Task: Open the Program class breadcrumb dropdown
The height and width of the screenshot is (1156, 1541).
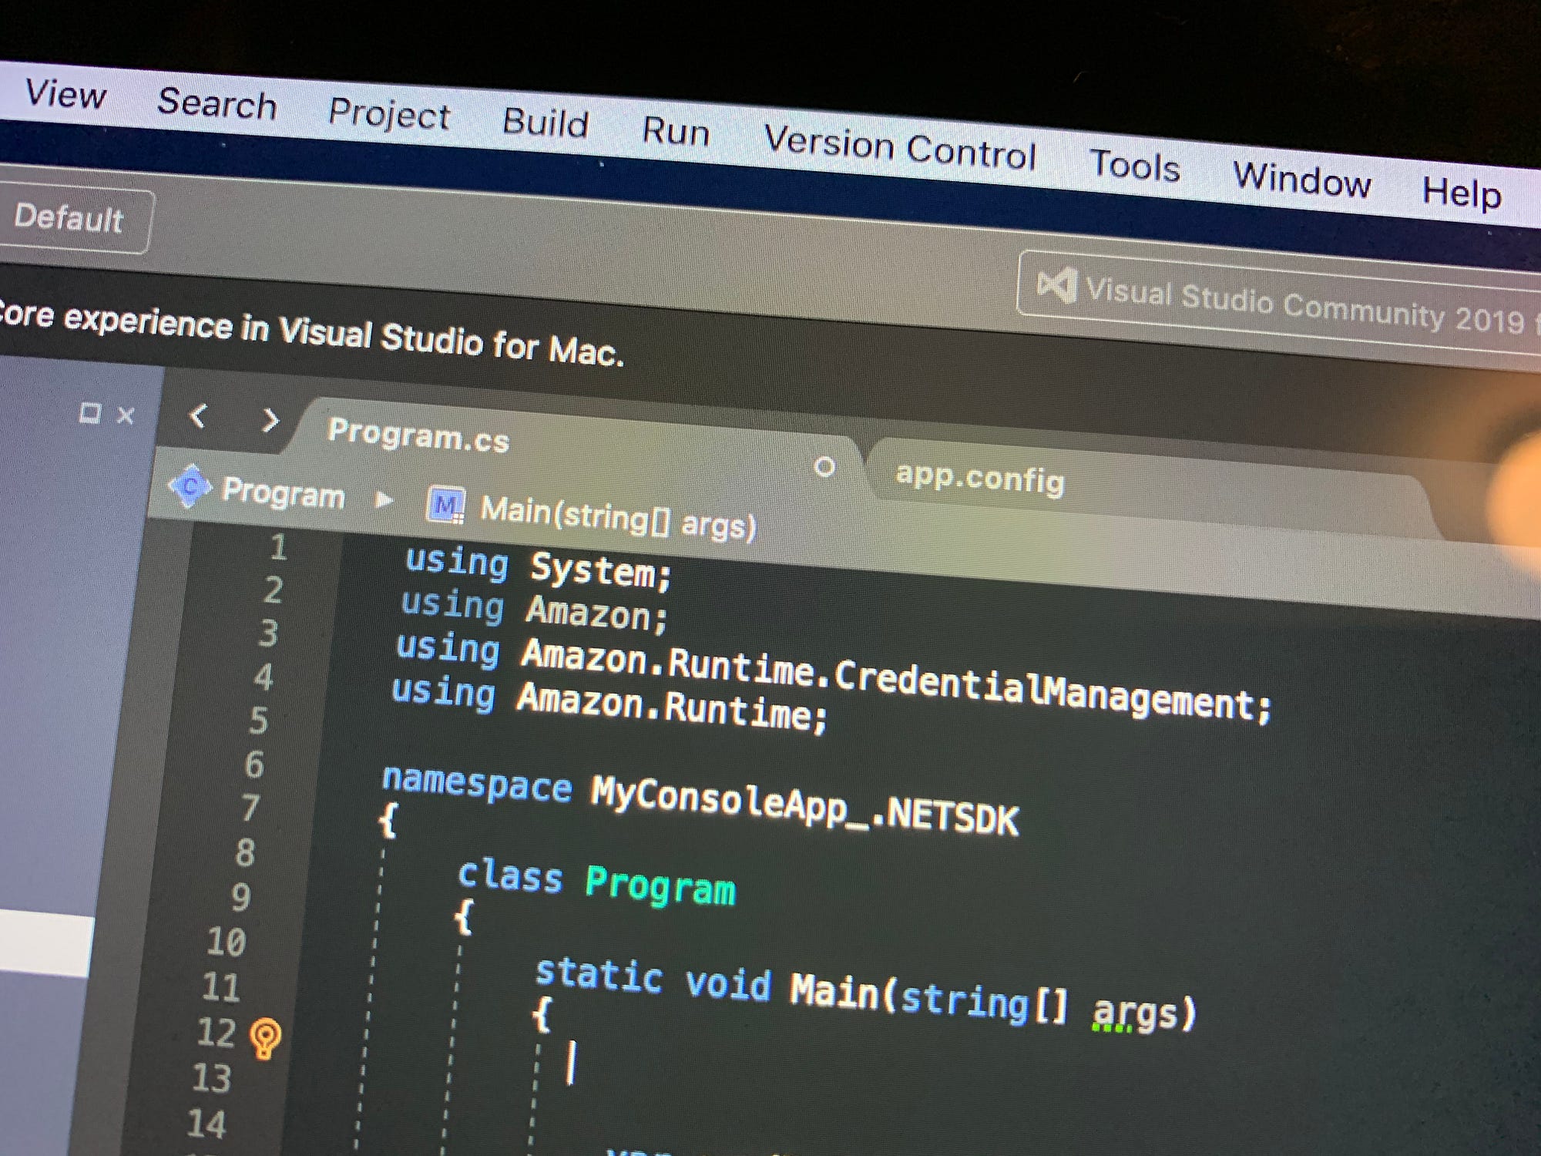Action: click(x=283, y=494)
